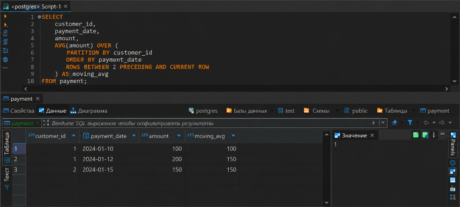Collapse the SELECT statement fold marker
Screen dimensions: 460x207
point(39,17)
